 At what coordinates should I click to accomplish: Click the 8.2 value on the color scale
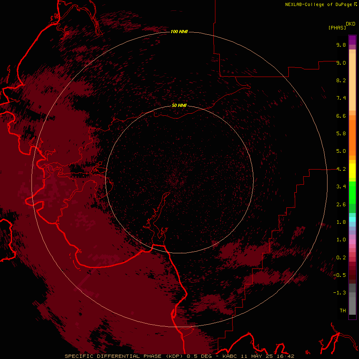point(341,80)
